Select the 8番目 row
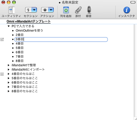137x120 pixels. click(20, 61)
